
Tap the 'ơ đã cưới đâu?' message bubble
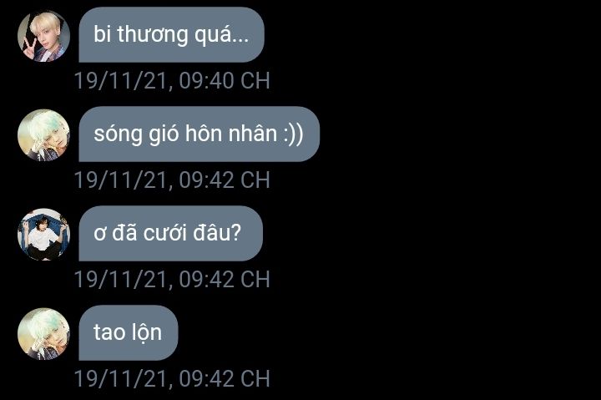(170, 233)
